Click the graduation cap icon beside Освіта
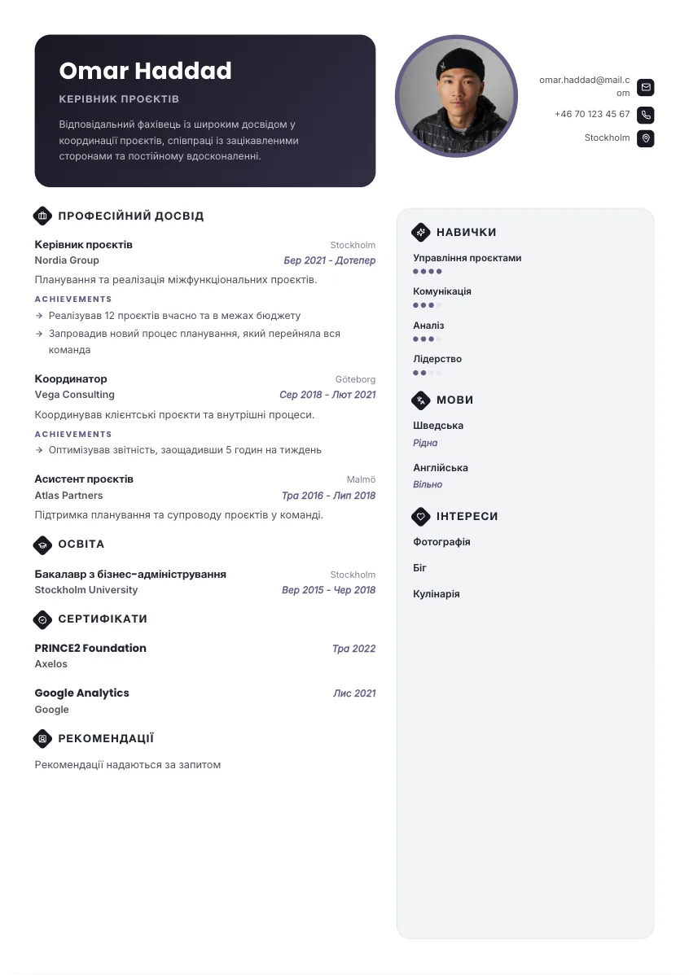This screenshot has width=689, height=975. (42, 544)
